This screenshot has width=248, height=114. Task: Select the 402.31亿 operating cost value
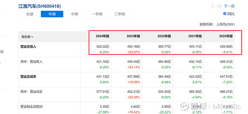tap(134, 92)
